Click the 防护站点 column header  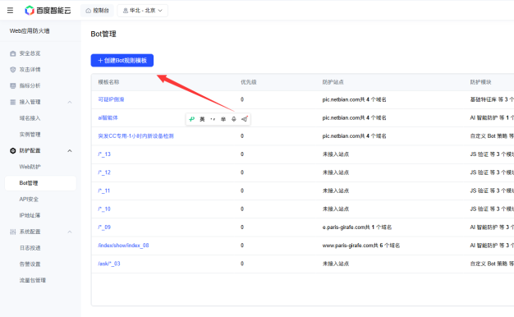(x=333, y=82)
